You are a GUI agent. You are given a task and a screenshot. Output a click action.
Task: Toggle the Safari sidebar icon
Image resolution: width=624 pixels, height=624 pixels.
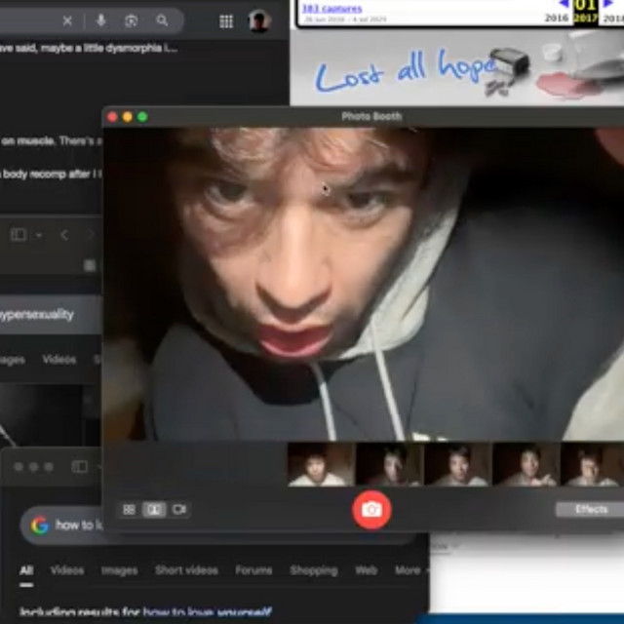[x=18, y=235]
